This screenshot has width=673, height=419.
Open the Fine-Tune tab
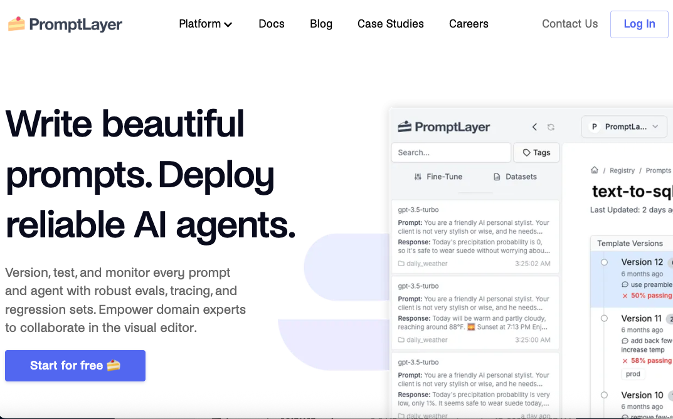[438, 177]
